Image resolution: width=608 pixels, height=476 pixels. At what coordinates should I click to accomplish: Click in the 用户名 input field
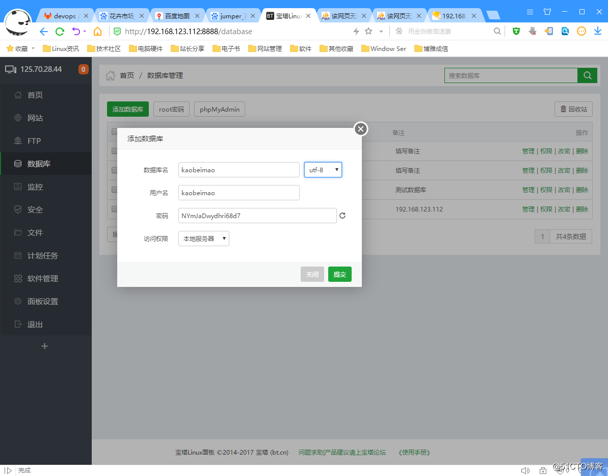coord(239,193)
